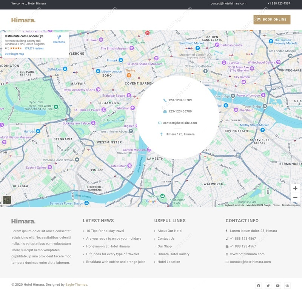Click the Google logo on map
Image resolution: width=302 pixels, height=291 pixels.
(151, 201)
